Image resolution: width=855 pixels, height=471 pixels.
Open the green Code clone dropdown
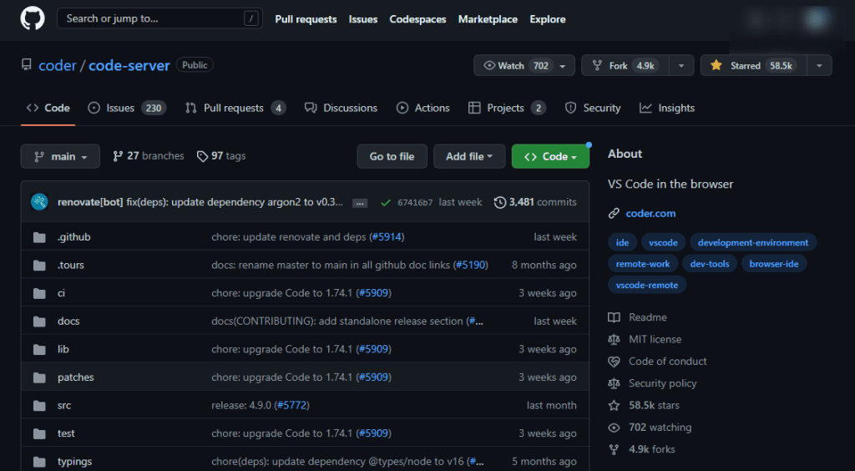[x=550, y=156]
